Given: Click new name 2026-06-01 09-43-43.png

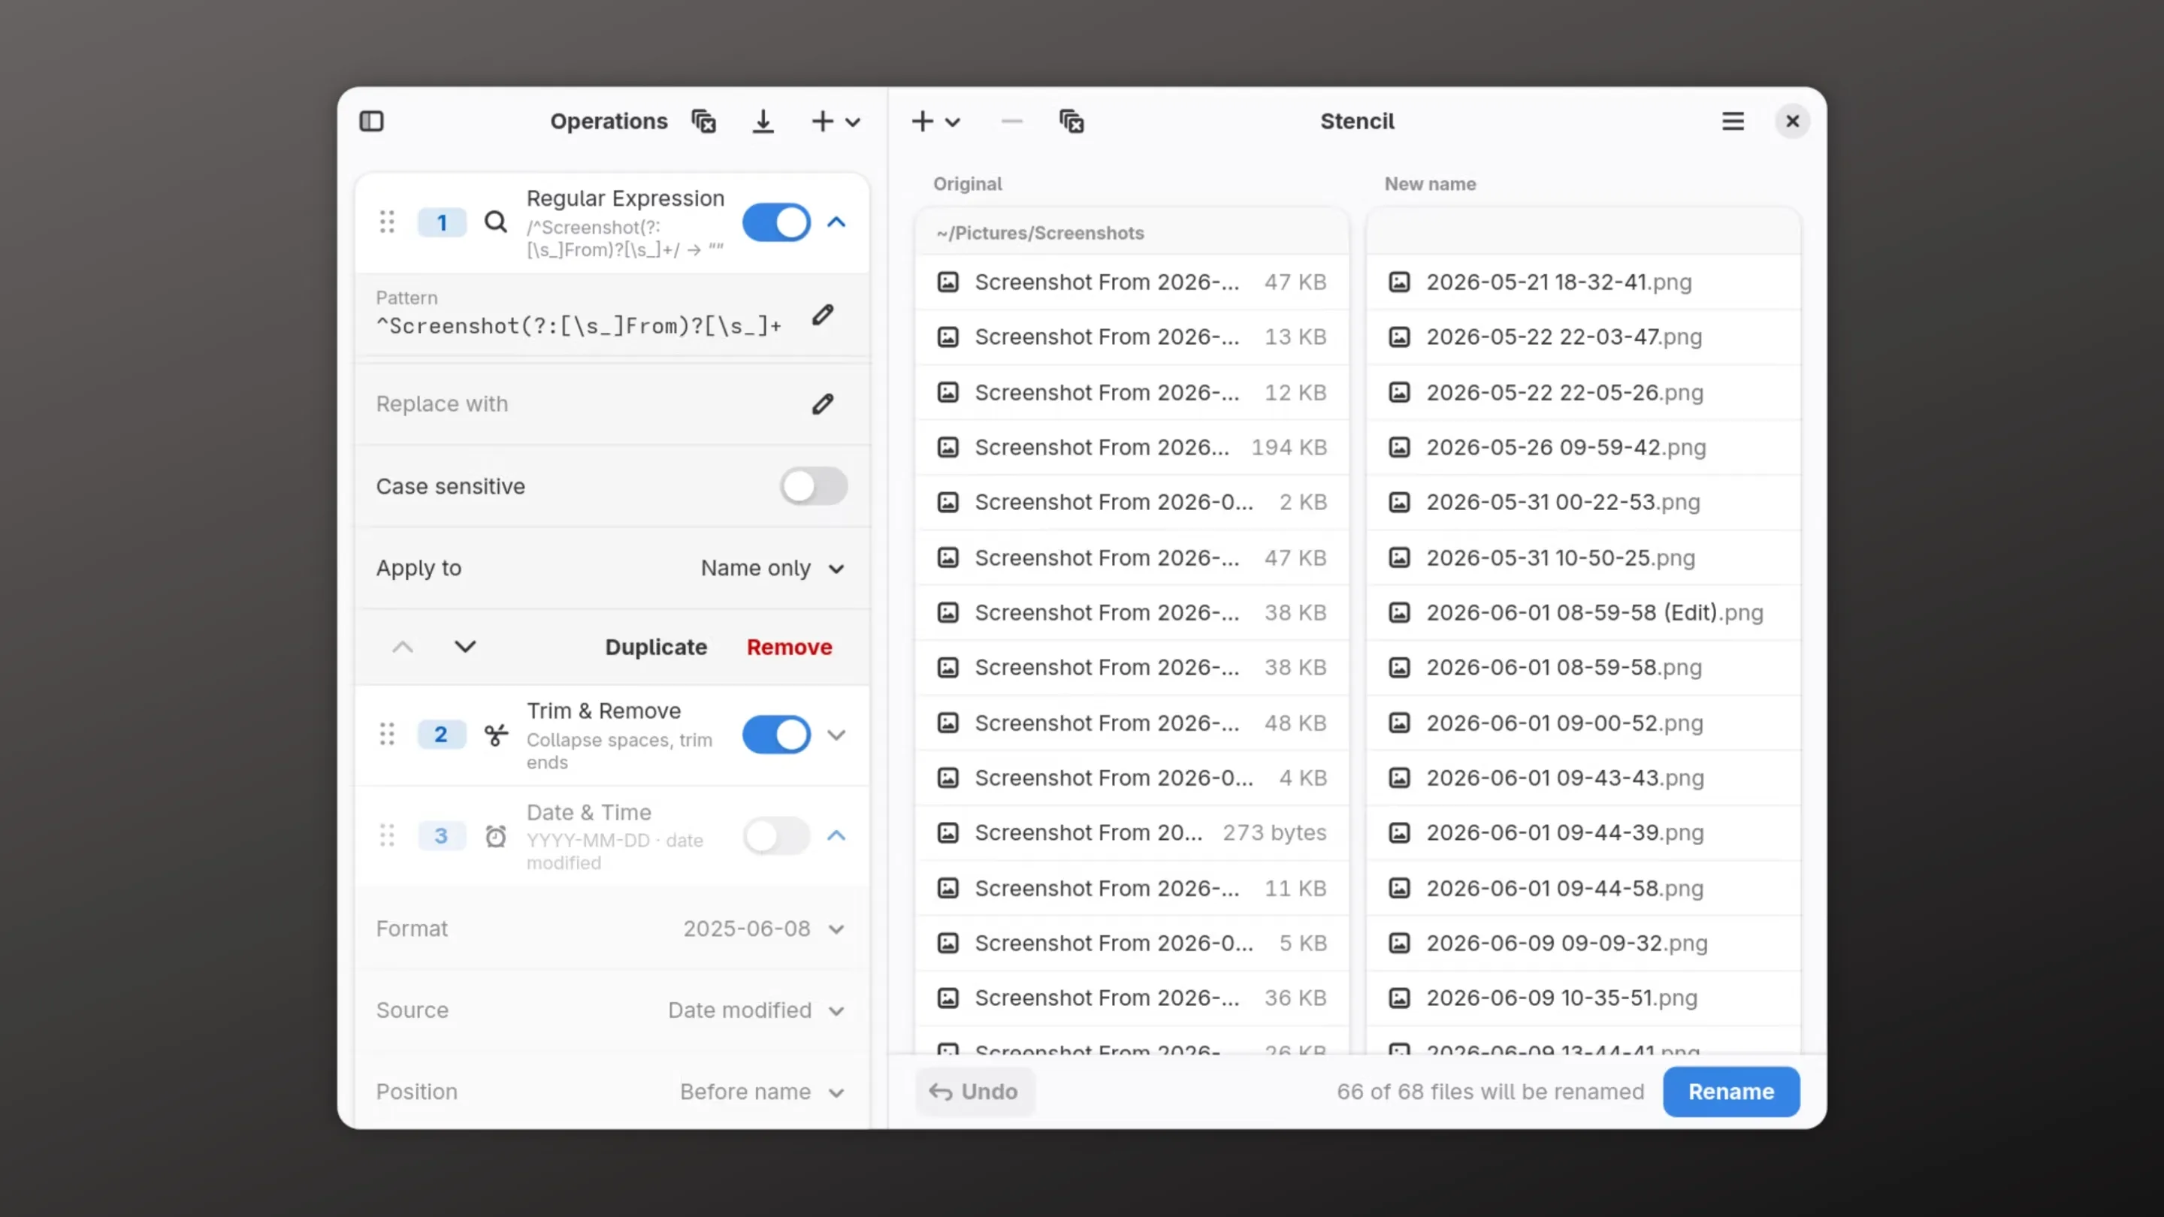Looking at the screenshot, I should [x=1565, y=778].
